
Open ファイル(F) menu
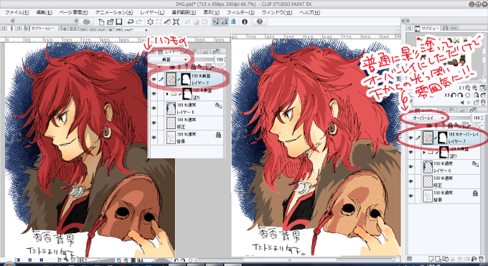click(x=17, y=12)
